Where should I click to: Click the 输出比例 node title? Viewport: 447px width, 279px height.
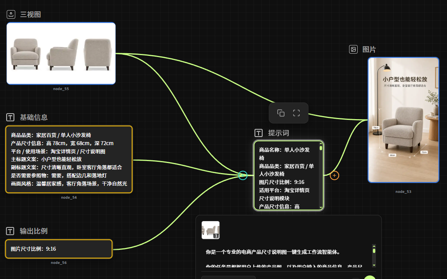(x=34, y=231)
